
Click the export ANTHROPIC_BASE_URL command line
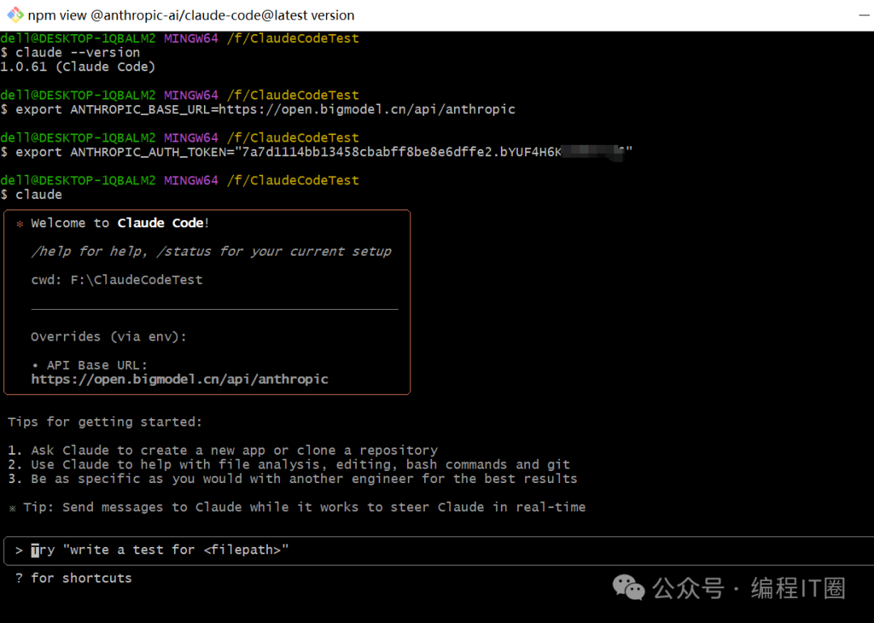258,109
